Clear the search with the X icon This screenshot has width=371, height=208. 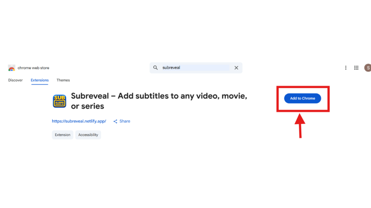coord(236,68)
